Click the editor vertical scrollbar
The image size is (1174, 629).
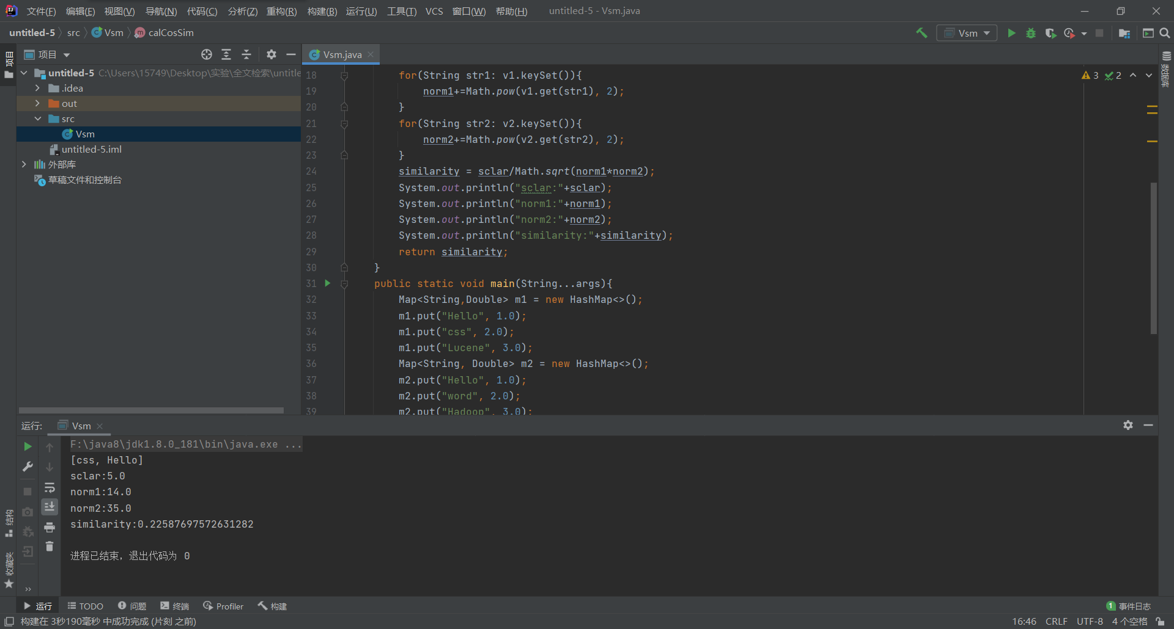click(x=1154, y=256)
